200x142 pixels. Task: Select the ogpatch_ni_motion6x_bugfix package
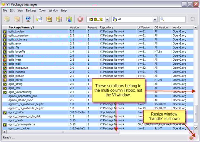point(26,104)
